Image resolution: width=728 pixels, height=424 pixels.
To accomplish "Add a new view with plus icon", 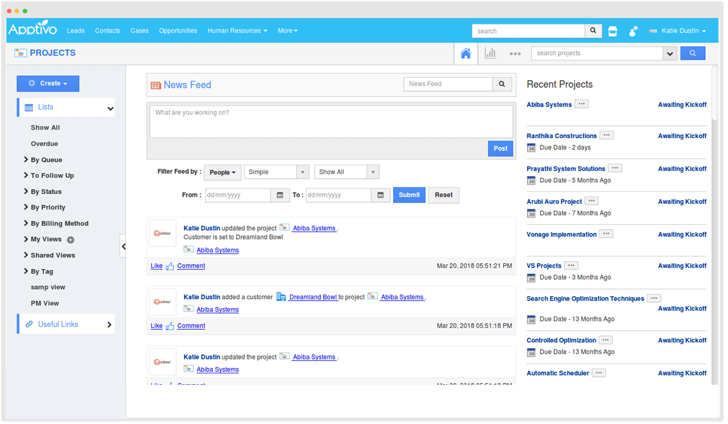I will click(x=71, y=240).
